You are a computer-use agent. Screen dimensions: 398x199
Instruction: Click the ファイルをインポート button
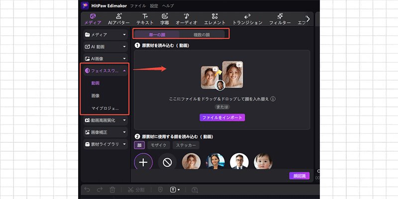point(222,117)
